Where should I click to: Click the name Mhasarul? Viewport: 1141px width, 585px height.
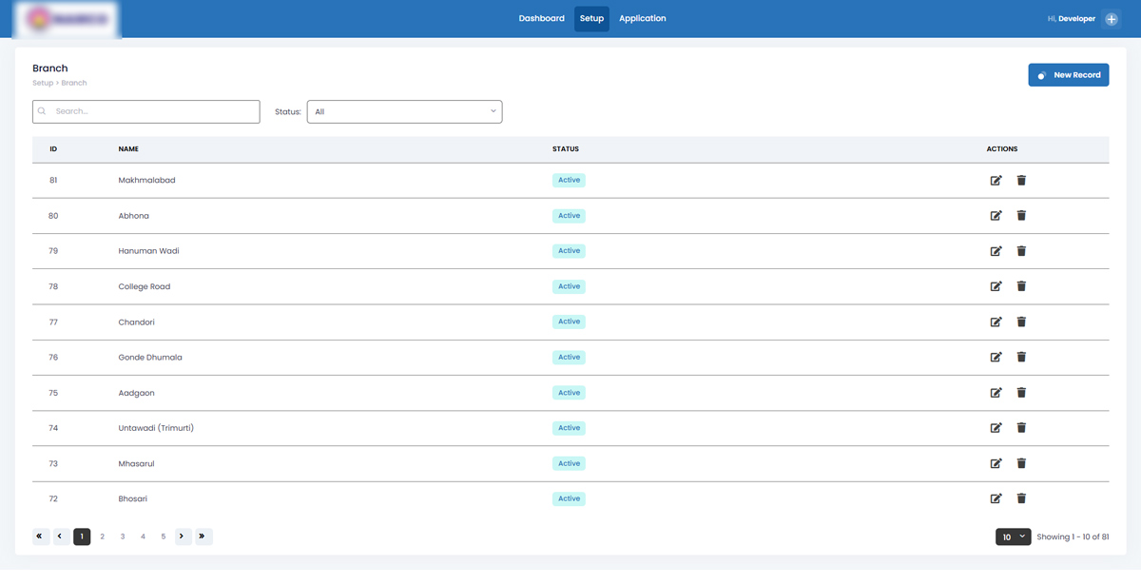coord(136,463)
